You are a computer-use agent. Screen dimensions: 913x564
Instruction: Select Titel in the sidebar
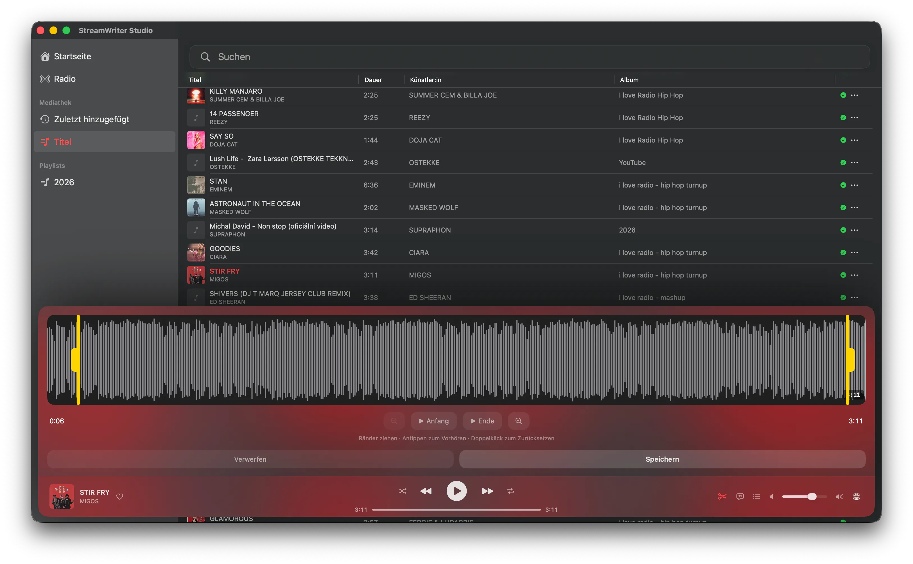[x=105, y=142]
